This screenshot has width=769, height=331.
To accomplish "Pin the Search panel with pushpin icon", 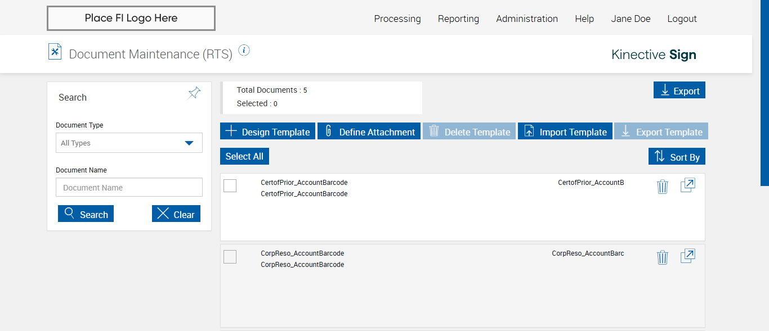I will coord(194,93).
